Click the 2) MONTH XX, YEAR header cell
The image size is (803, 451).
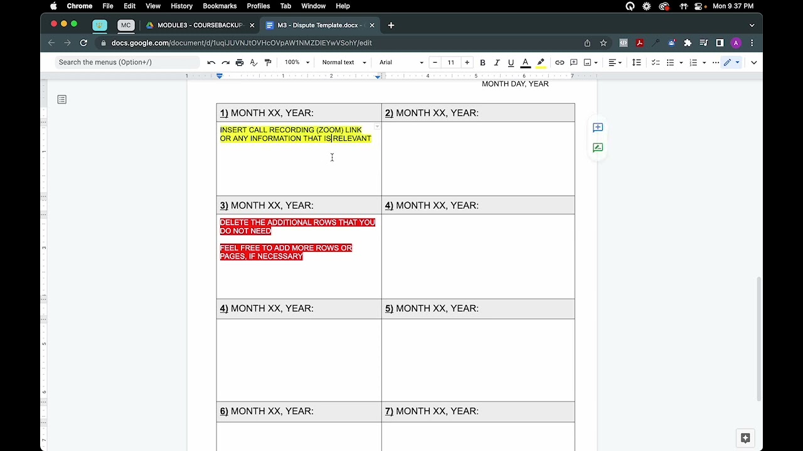[478, 113]
